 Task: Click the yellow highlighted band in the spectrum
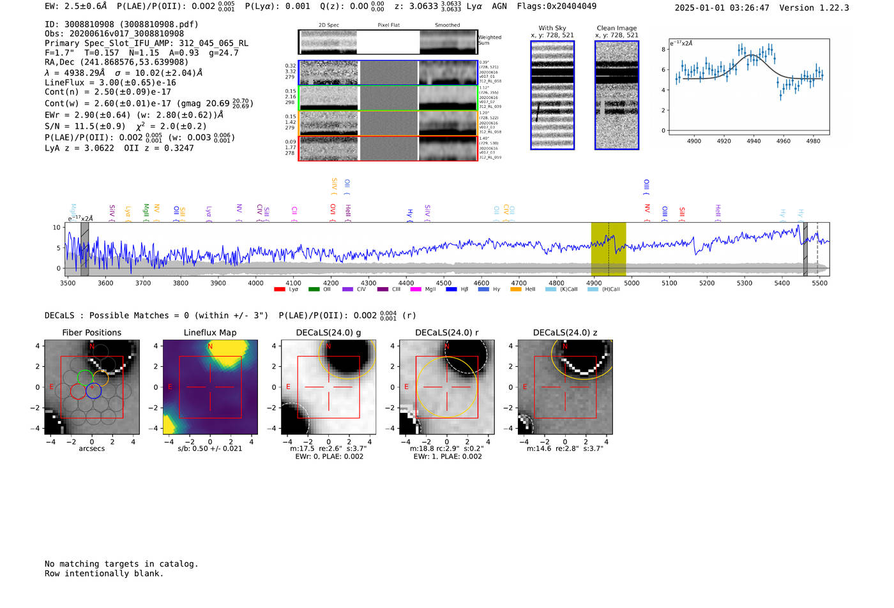pos(609,249)
